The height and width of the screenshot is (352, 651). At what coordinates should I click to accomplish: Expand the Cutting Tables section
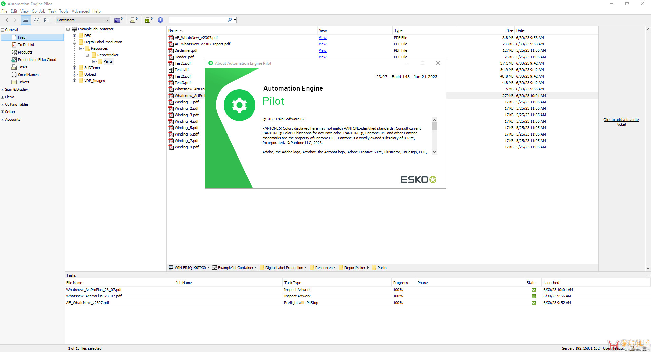coord(3,104)
